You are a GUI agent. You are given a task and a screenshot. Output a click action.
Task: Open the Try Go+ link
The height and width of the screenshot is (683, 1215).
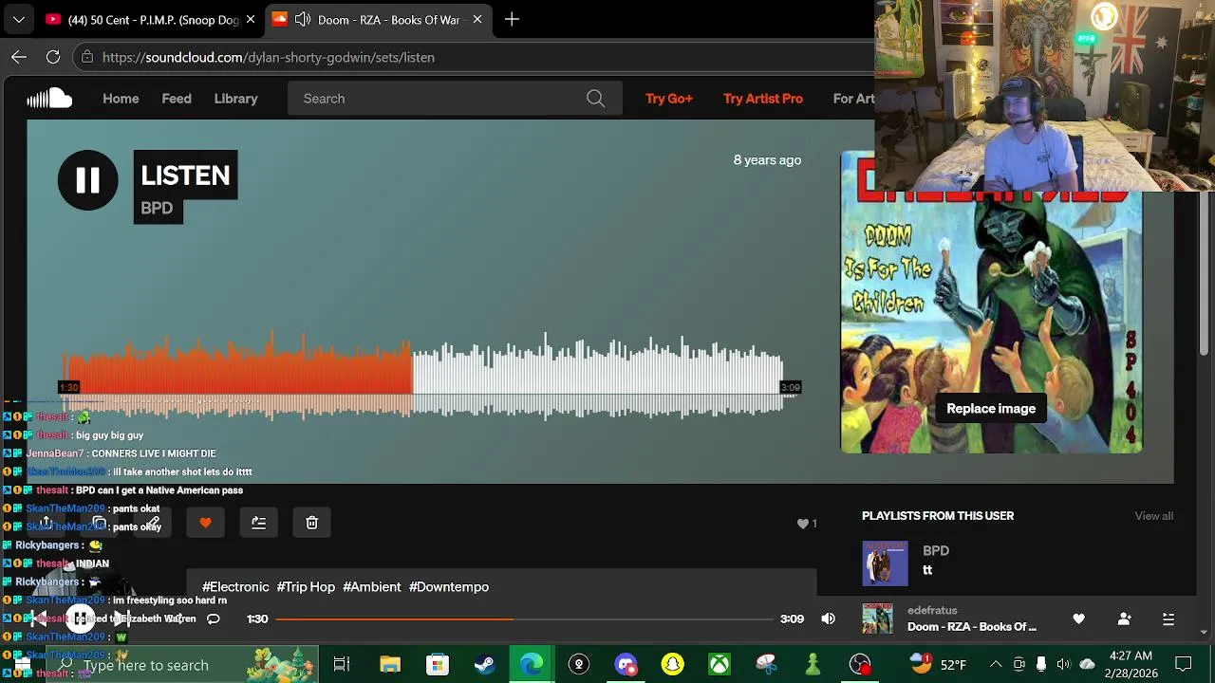(x=669, y=99)
